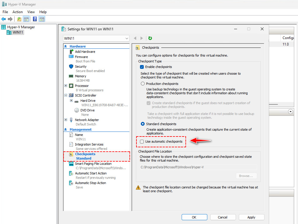Viewport: 298px width, 224px height.
Task: Expand the Network Adapter node
Action: pyautogui.click(x=66, y=120)
